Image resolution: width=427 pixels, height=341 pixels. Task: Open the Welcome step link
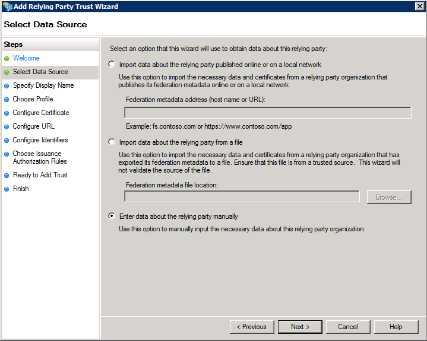(26, 58)
